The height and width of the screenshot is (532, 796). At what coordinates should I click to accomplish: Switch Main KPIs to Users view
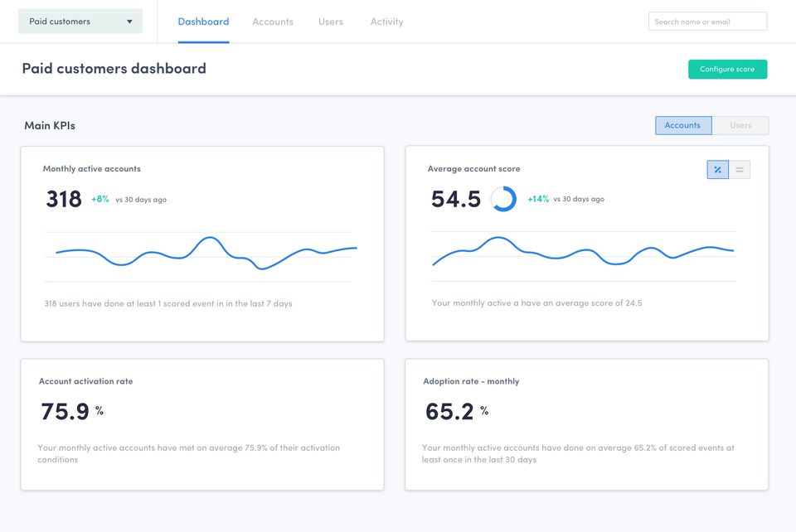pos(740,125)
